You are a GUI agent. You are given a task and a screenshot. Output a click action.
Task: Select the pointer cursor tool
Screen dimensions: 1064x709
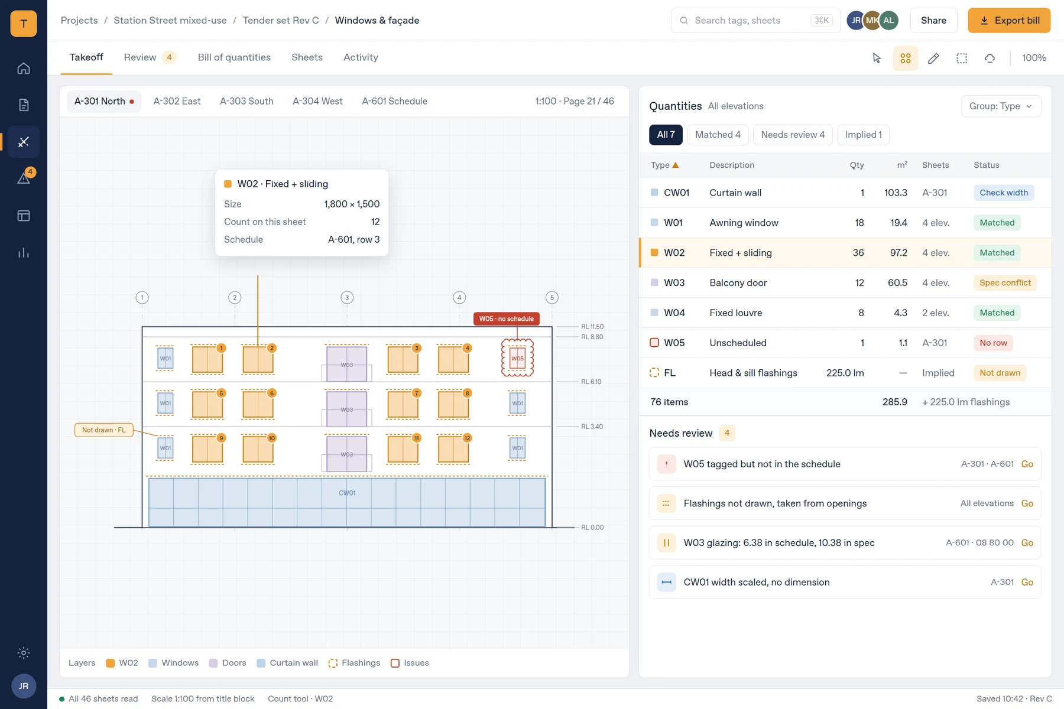(877, 58)
